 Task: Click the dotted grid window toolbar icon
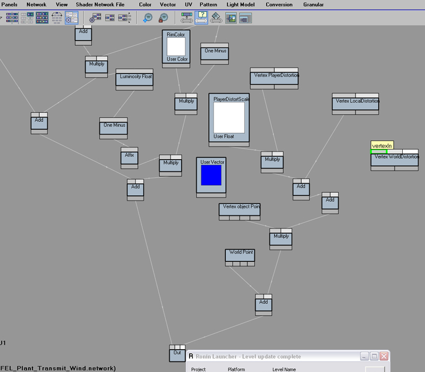pyautogui.click(x=245, y=18)
